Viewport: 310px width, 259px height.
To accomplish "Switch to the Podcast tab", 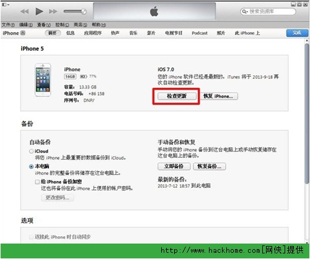I will click(x=200, y=33).
